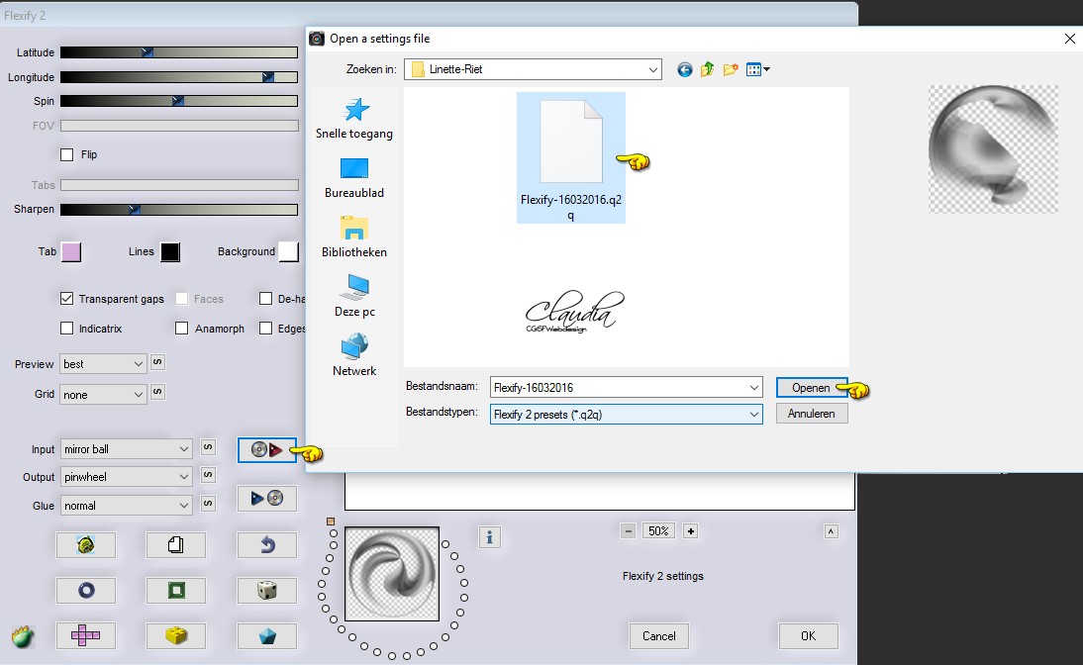Toggle the Faces checkbox
The width and height of the screenshot is (1083, 665).
coord(181,299)
